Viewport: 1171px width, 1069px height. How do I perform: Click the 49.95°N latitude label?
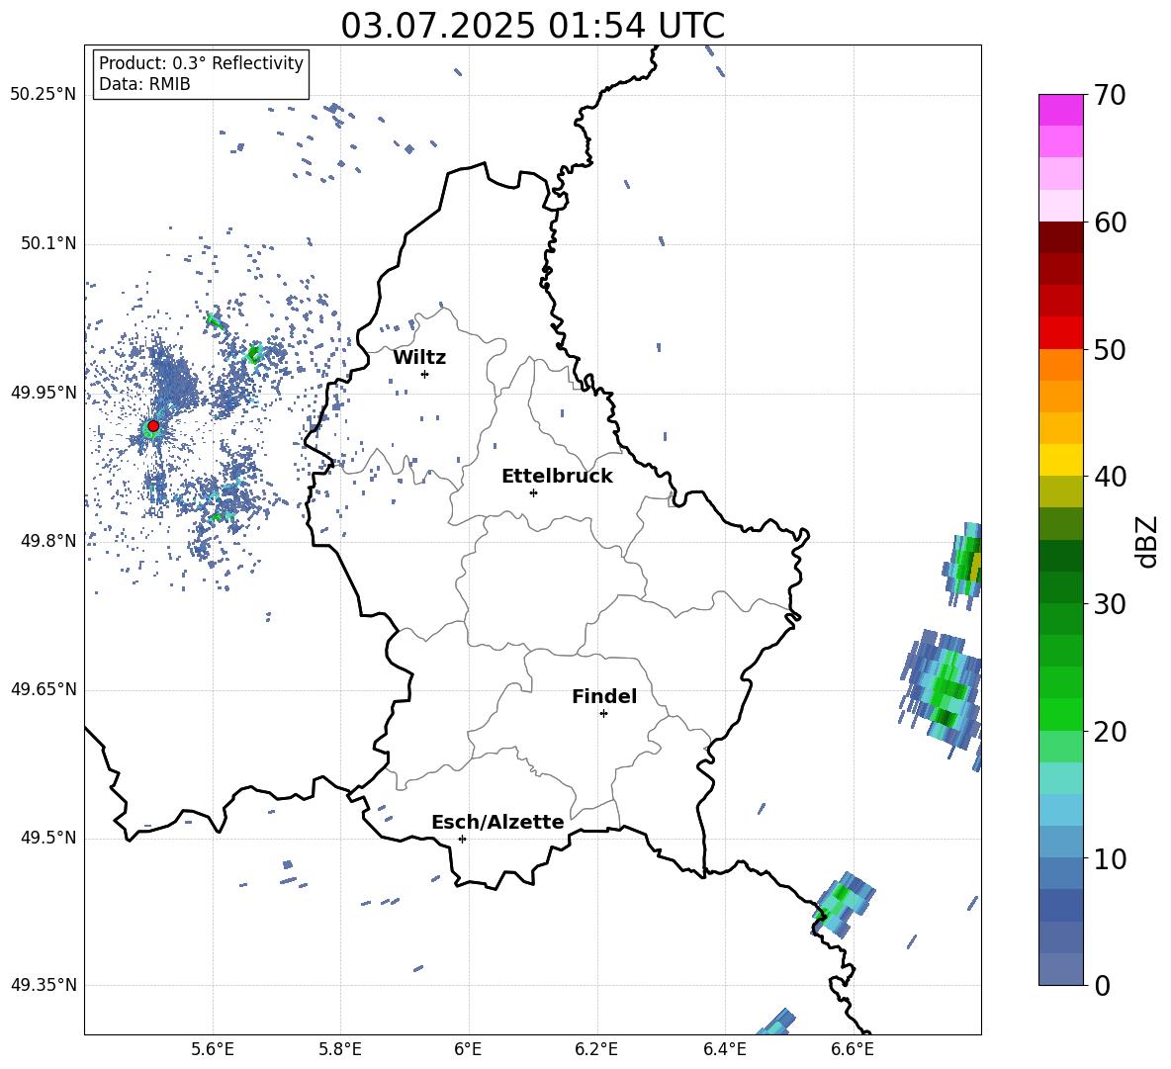[44, 393]
